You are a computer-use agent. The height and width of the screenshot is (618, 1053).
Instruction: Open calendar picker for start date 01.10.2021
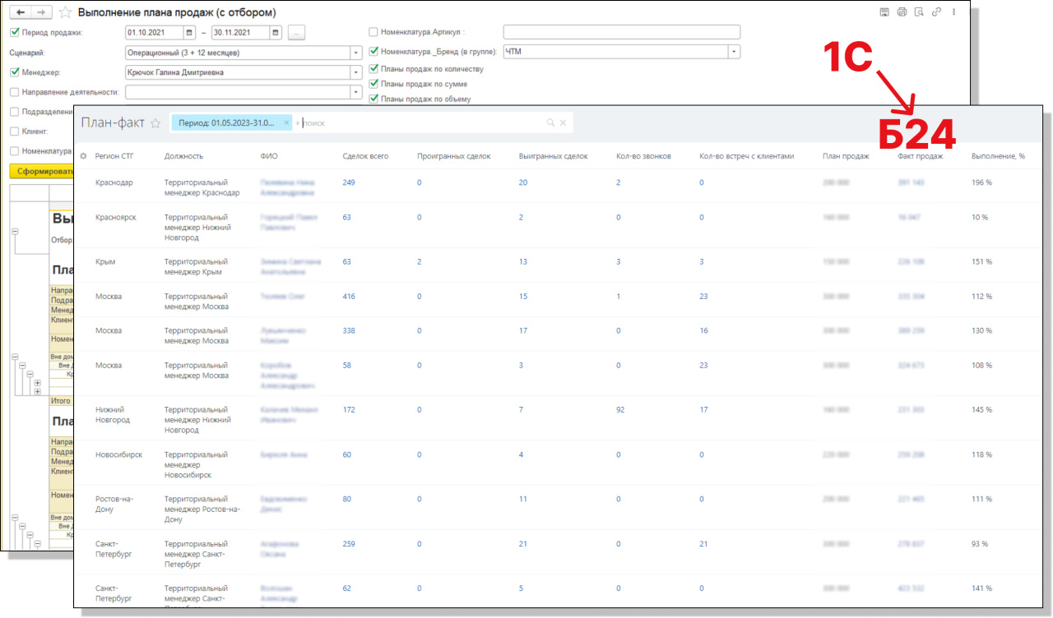coord(190,33)
